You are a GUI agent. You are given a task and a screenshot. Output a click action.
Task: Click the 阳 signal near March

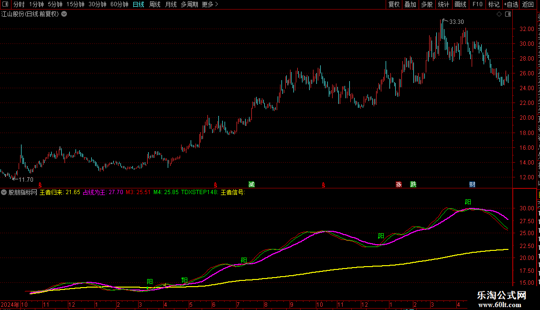[x=150, y=282]
